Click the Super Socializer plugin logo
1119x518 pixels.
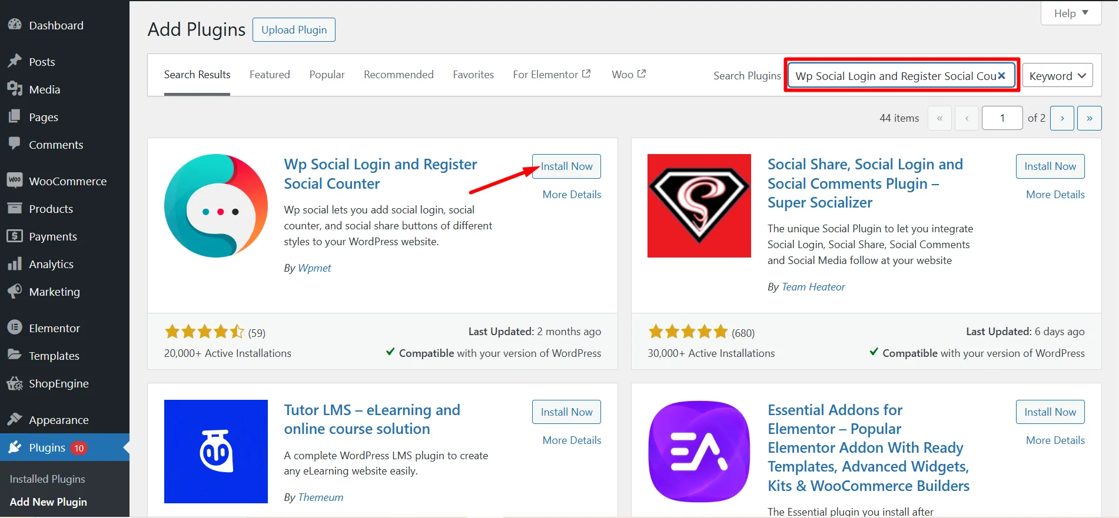pos(699,206)
